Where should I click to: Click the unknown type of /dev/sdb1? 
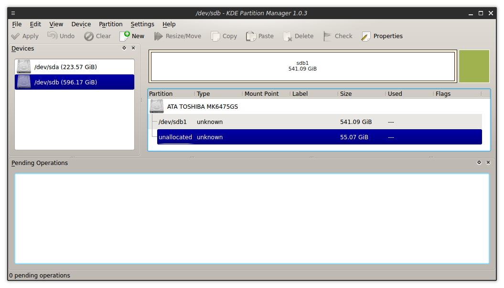click(x=210, y=122)
